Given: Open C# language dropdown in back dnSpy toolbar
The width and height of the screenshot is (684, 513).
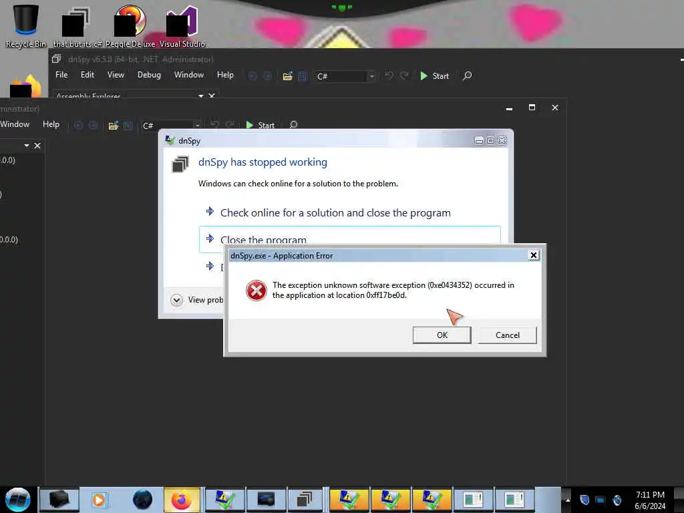Looking at the screenshot, I should (x=345, y=76).
